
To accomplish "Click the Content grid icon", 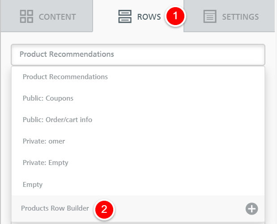I will [x=26, y=17].
